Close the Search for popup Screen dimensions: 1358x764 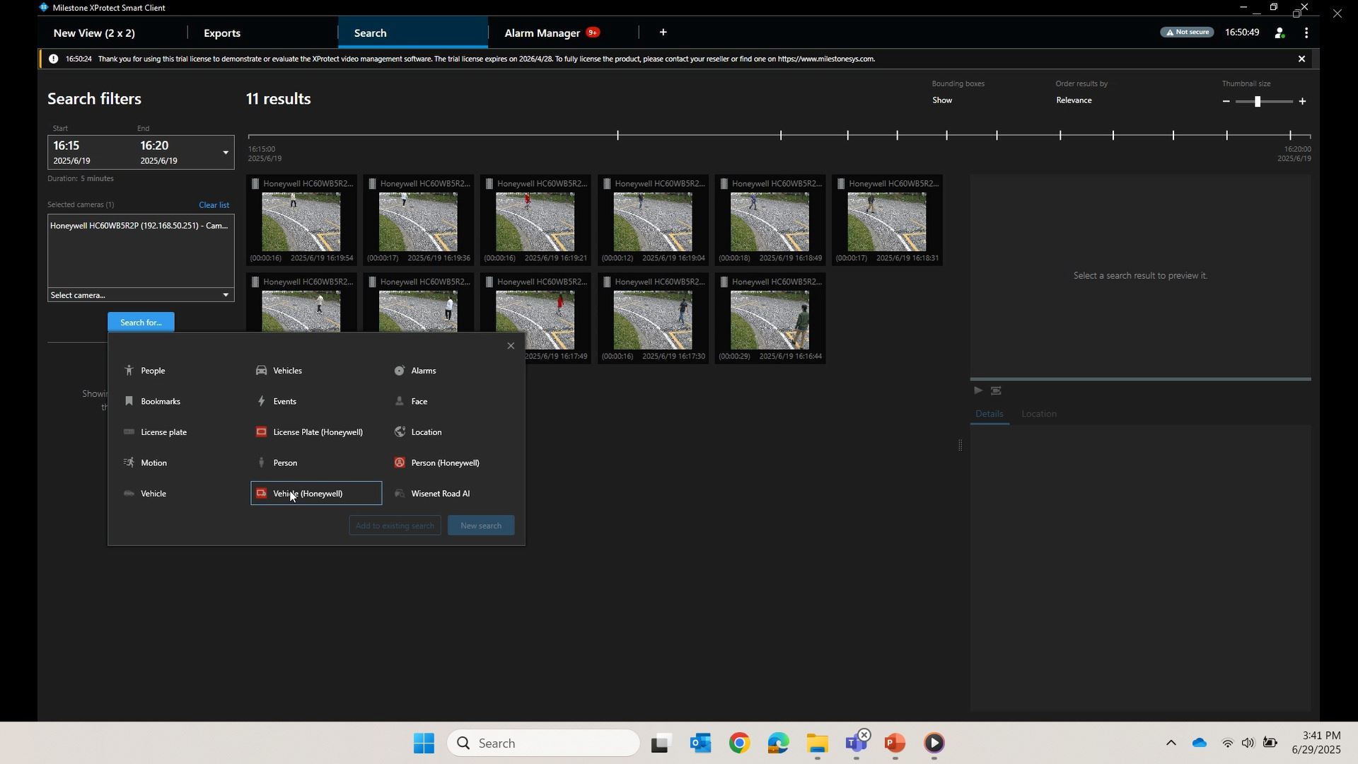click(x=511, y=346)
